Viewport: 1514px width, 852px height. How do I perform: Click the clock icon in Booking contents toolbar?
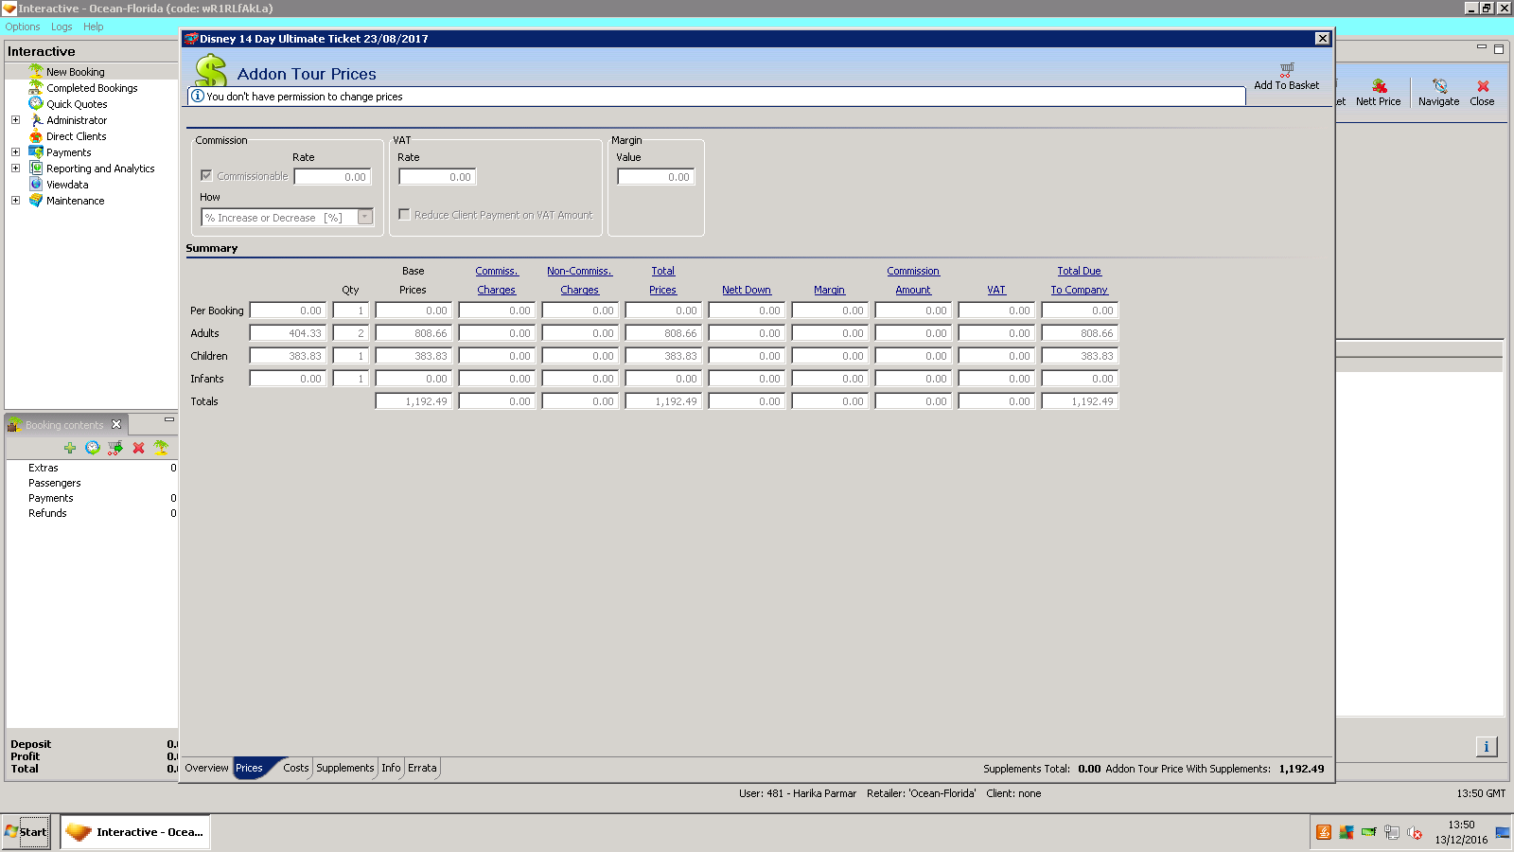93,448
